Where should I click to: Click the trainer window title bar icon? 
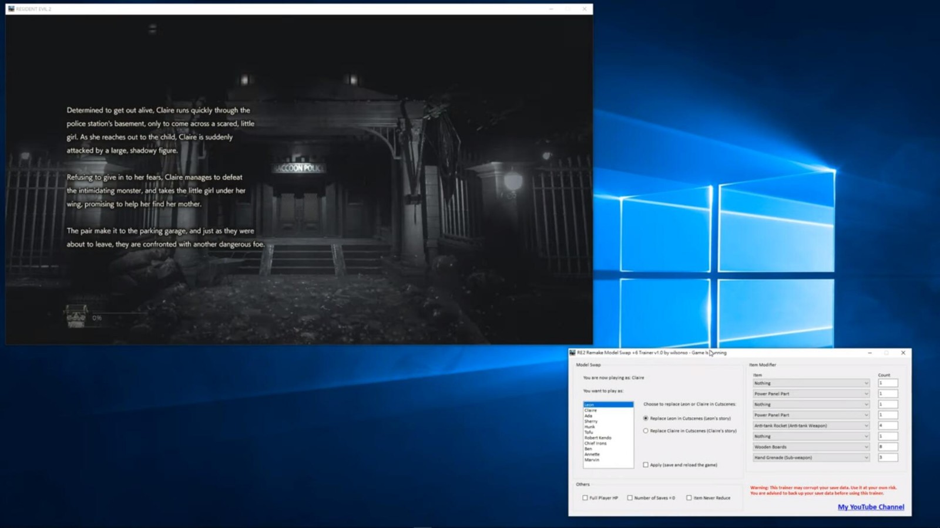(x=572, y=353)
